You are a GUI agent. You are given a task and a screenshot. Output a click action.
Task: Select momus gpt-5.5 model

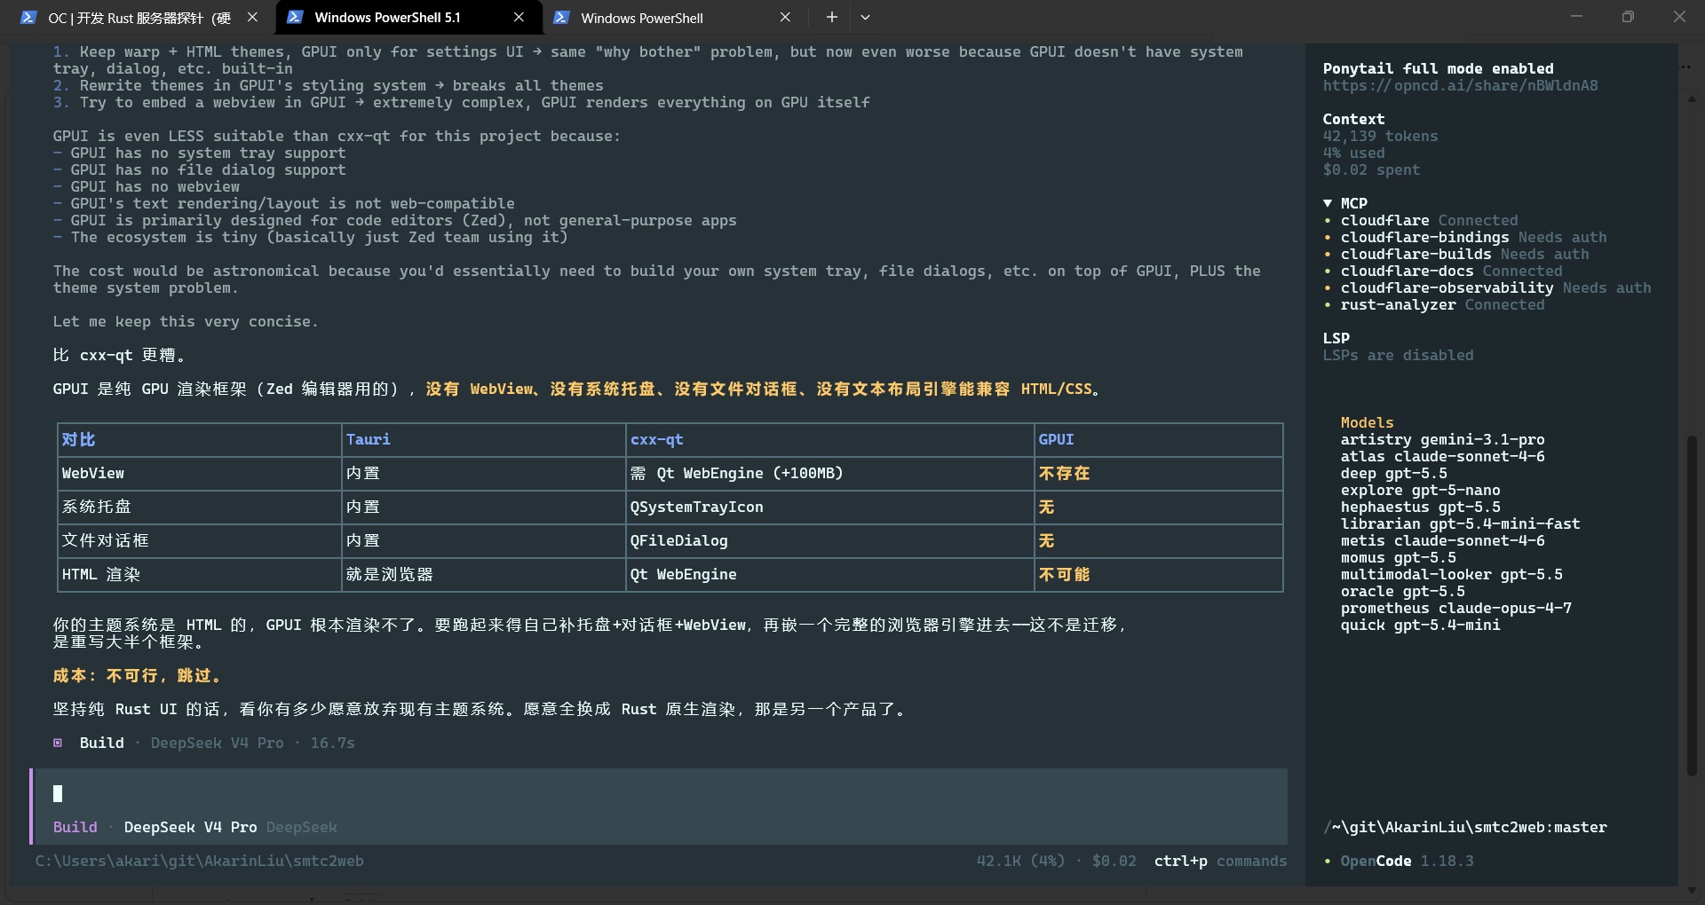pyautogui.click(x=1398, y=558)
